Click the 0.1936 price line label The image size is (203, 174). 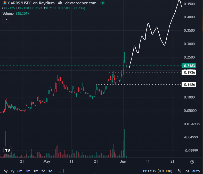coord(189,72)
